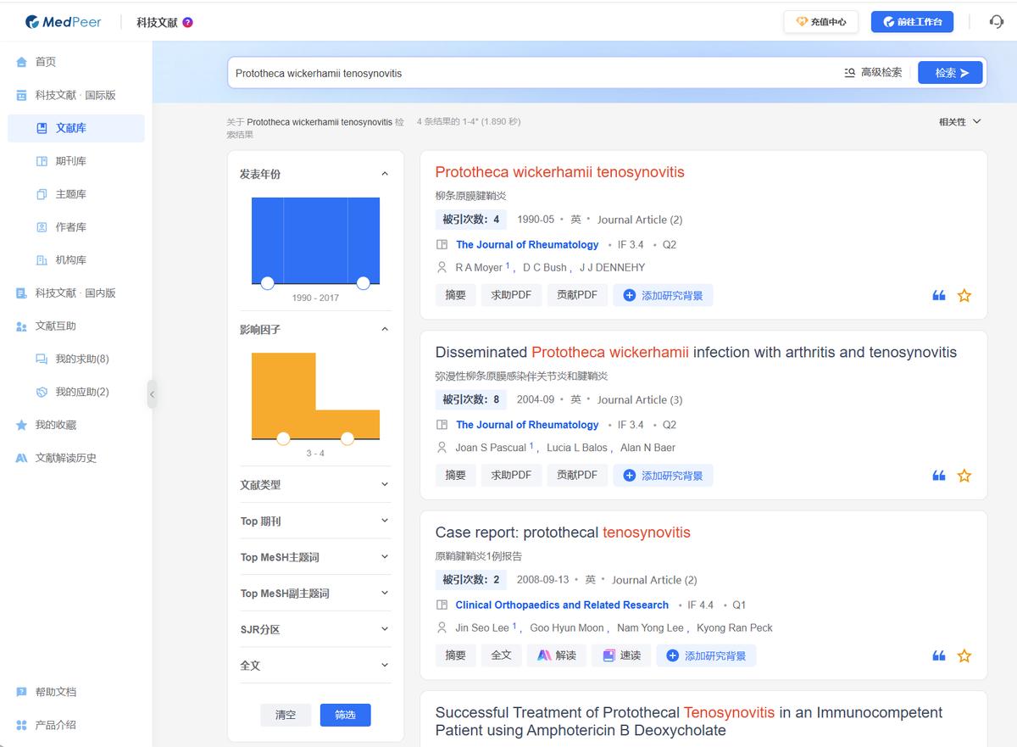Star the Disseminated Prototheca wickerhamii article
This screenshot has height=747, width=1017.
(964, 476)
